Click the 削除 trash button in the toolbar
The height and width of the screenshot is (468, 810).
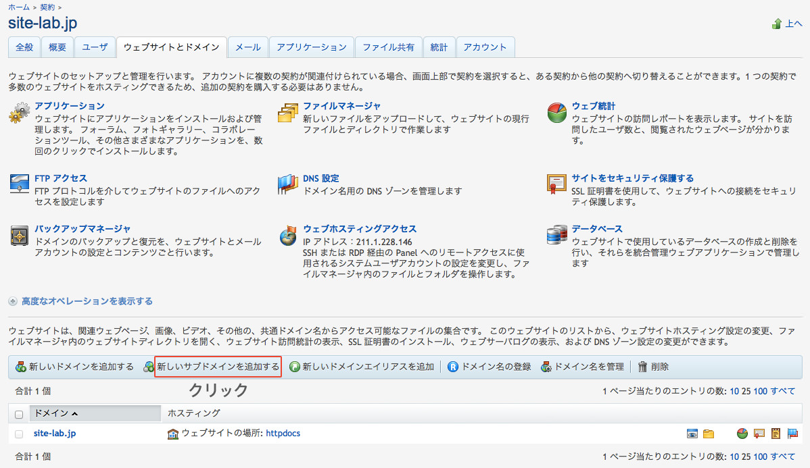pyautogui.click(x=653, y=367)
